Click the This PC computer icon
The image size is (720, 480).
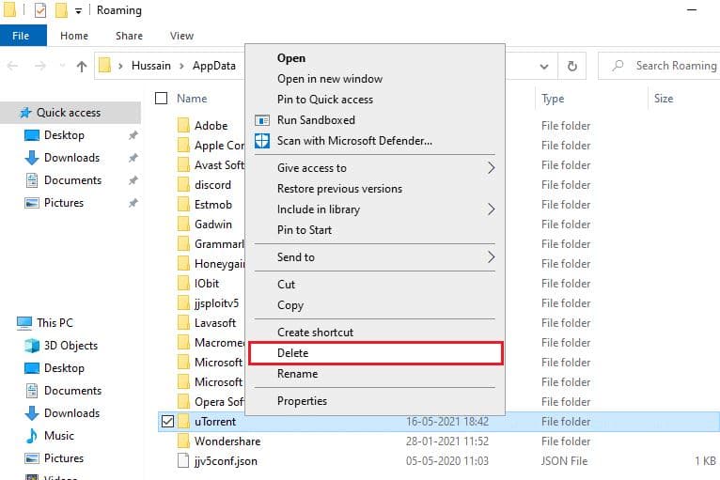point(24,323)
